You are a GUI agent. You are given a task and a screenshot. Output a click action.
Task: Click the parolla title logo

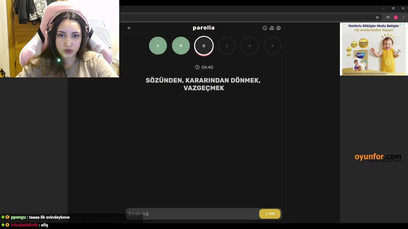204,28
